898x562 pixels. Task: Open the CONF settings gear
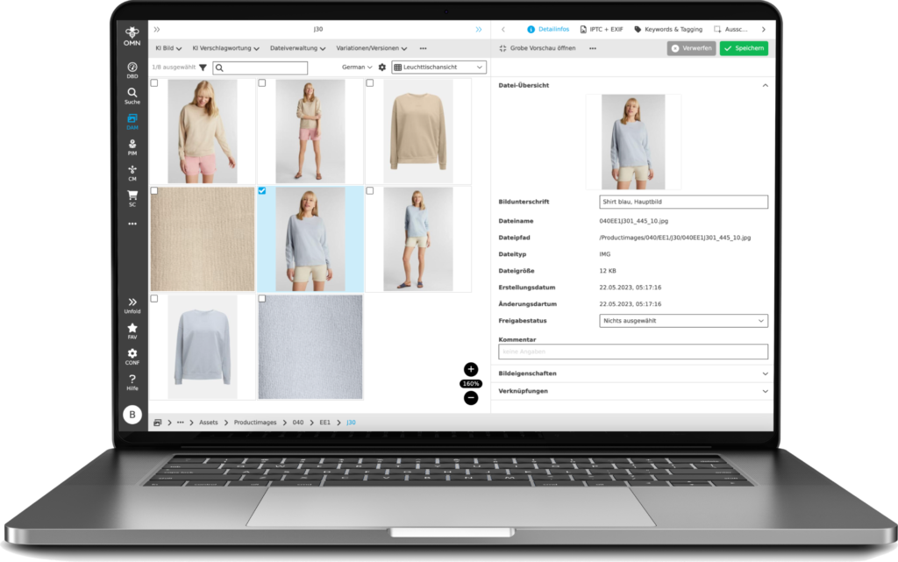132,357
